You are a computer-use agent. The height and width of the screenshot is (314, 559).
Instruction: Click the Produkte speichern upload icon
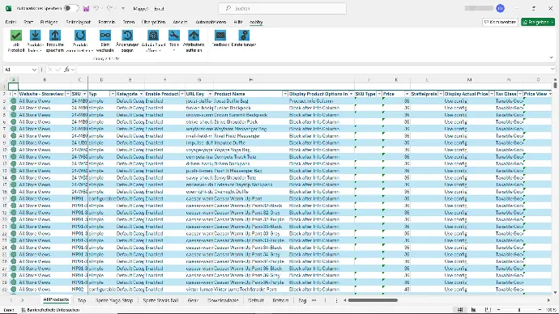(55, 36)
